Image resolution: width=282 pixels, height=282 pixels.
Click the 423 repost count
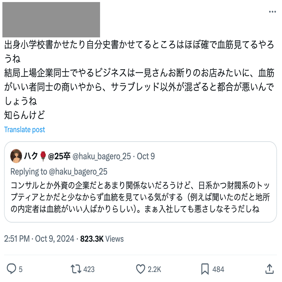pyautogui.click(x=89, y=269)
